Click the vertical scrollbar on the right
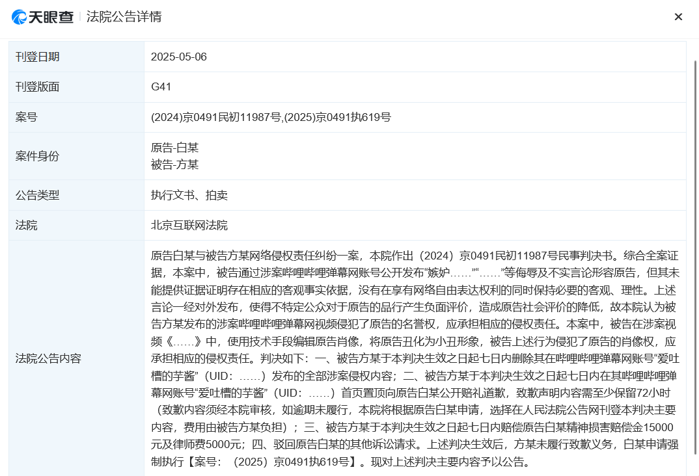699x476 pixels. tap(696, 258)
